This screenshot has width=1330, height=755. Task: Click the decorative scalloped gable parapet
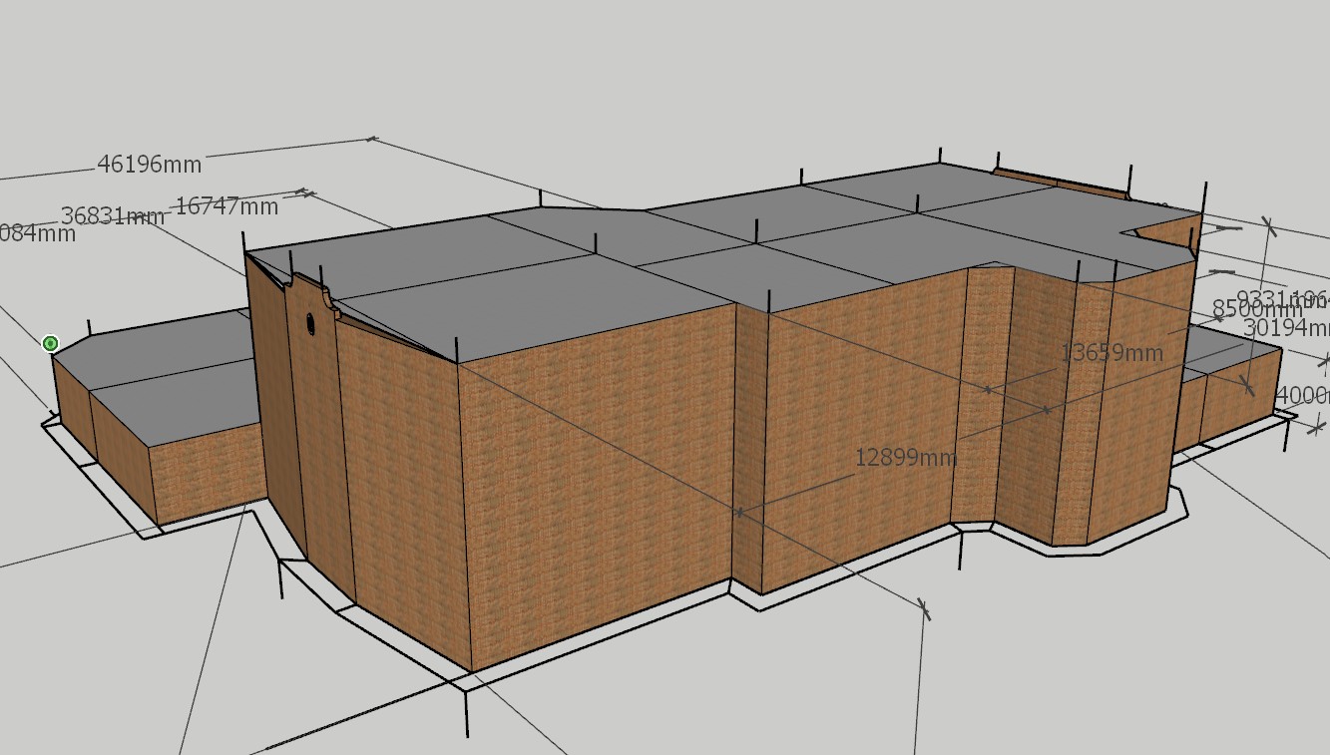tap(319, 295)
